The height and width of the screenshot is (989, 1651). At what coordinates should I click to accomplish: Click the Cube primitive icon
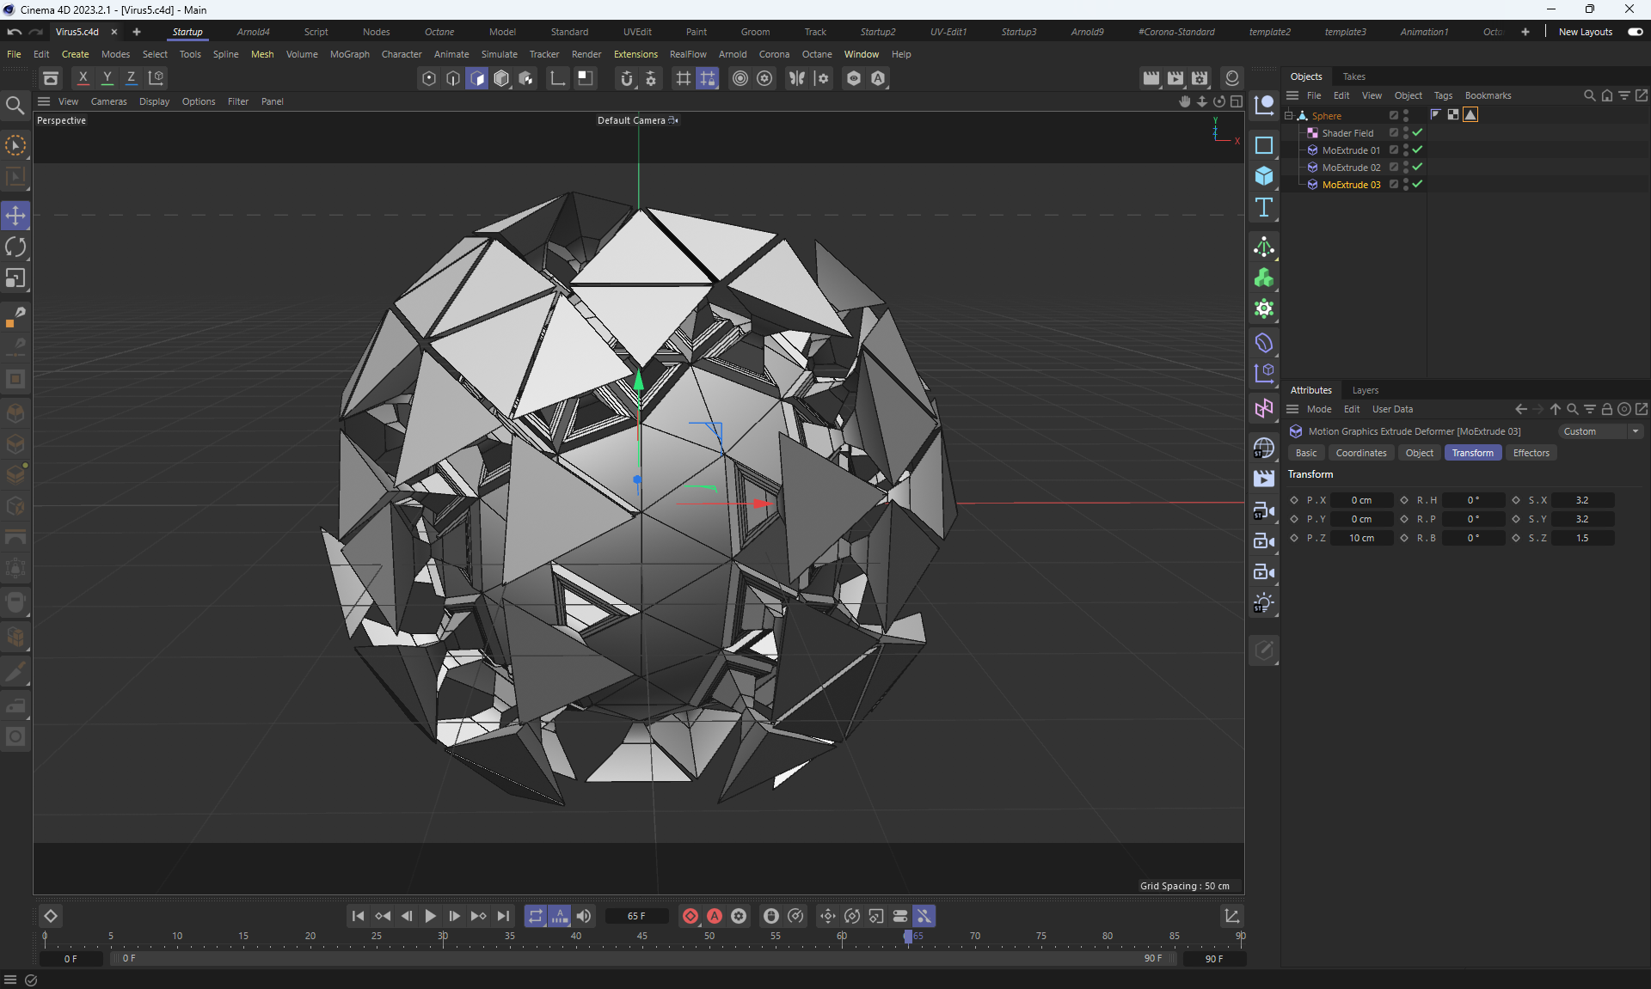click(1263, 176)
